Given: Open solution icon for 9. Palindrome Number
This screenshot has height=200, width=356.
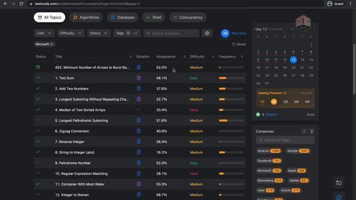Looking at the screenshot, I should (139, 163).
